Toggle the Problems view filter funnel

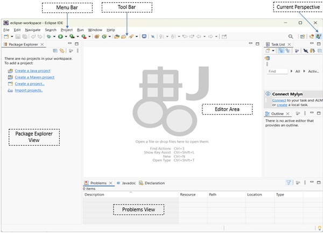289,182
